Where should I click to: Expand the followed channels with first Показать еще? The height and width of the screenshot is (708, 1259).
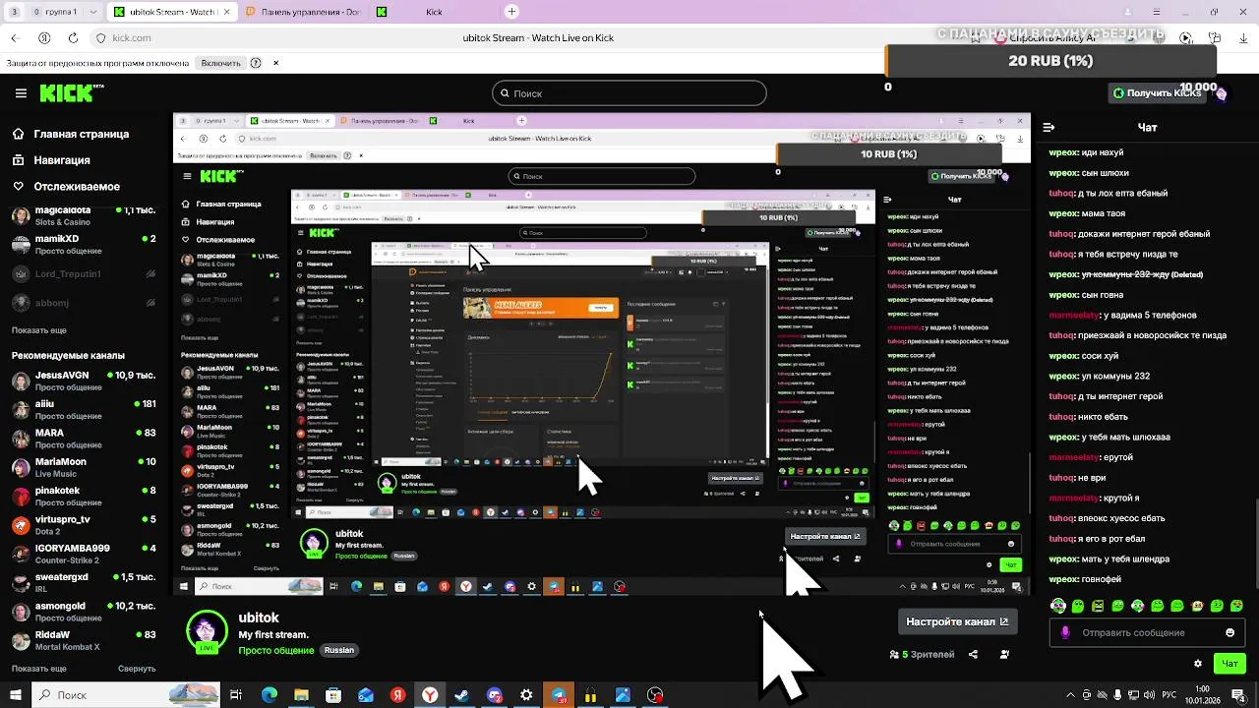(39, 330)
